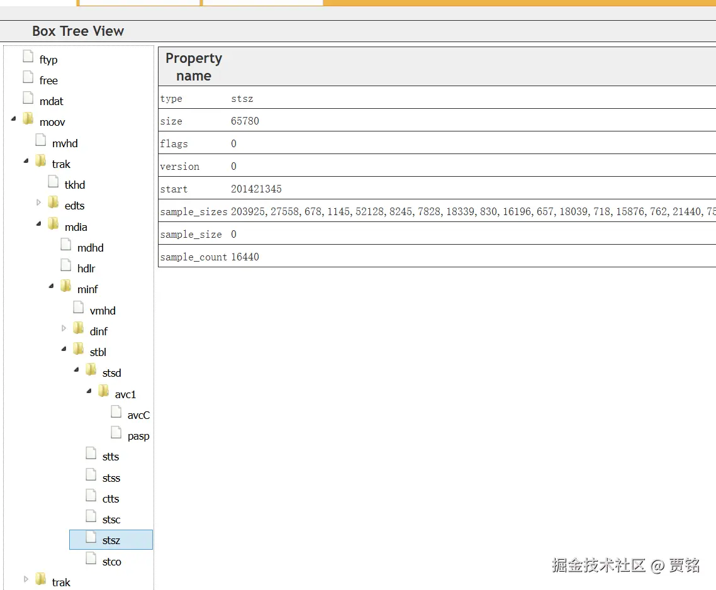Select the stts box label
This screenshot has width=716, height=590.
111,457
